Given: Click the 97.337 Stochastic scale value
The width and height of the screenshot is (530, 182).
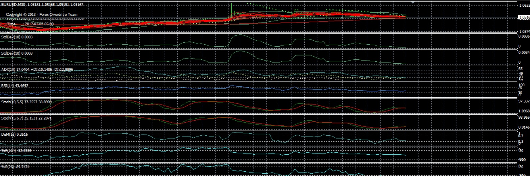Looking at the screenshot, I should (x=524, y=101).
